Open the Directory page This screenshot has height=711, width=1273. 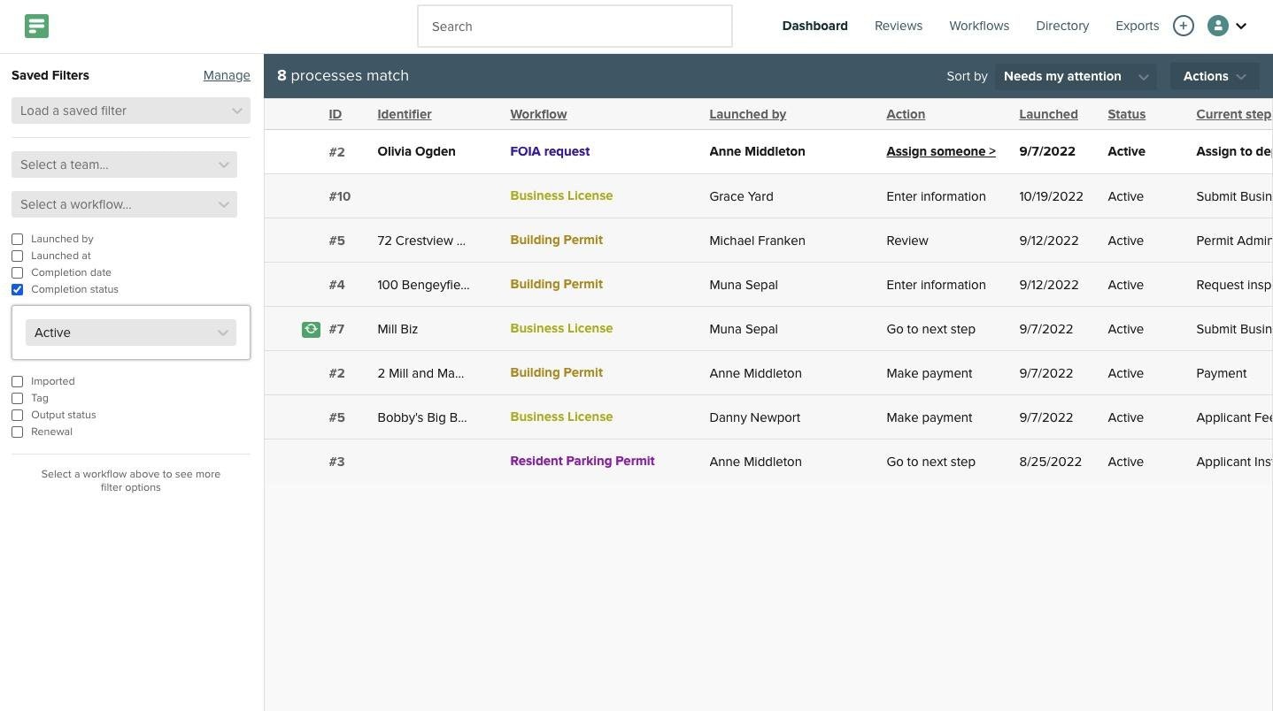pos(1062,26)
